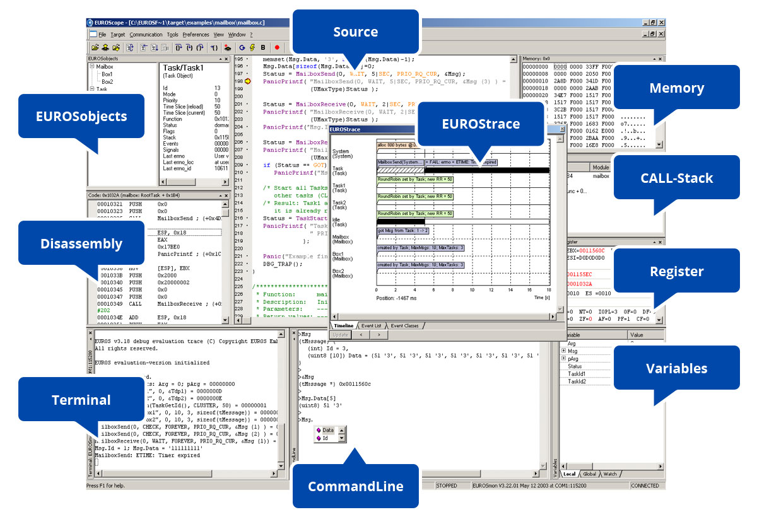
Task: Click the blue circular restart arrow icon
Action: [242, 47]
